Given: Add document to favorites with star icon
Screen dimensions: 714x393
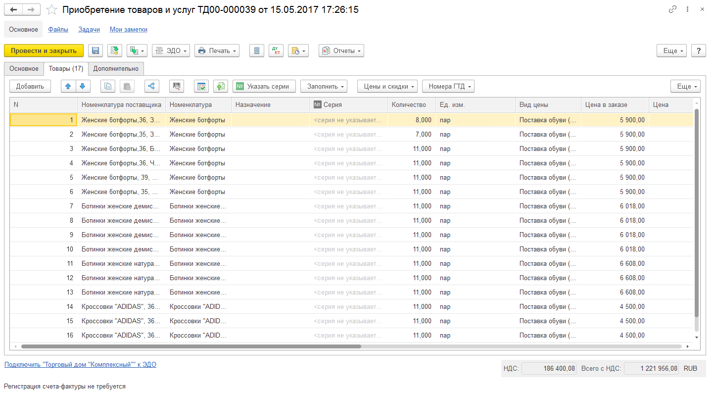Looking at the screenshot, I should click(52, 10).
